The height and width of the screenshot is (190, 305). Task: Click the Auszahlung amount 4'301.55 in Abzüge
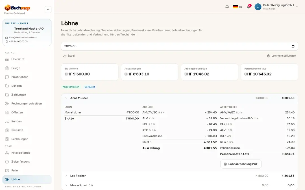tap(210, 148)
